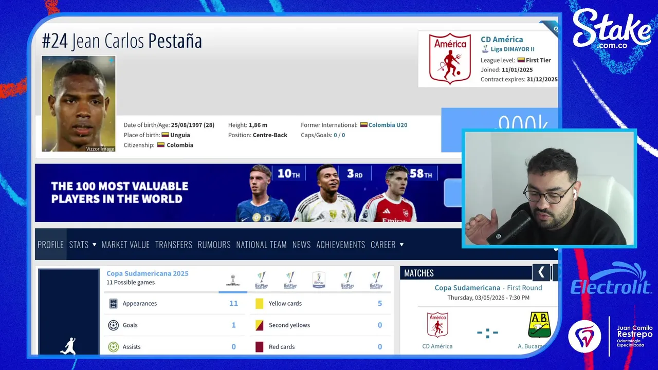The image size is (658, 370).
Task: Click the flag beside First Tier league level
Action: point(521,60)
